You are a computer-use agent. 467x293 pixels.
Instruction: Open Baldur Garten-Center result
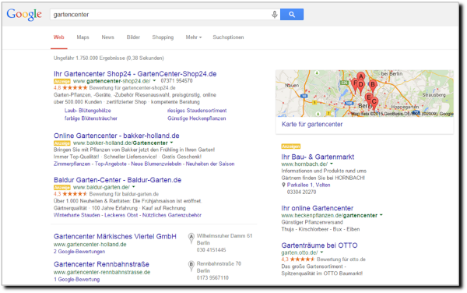[118, 180]
